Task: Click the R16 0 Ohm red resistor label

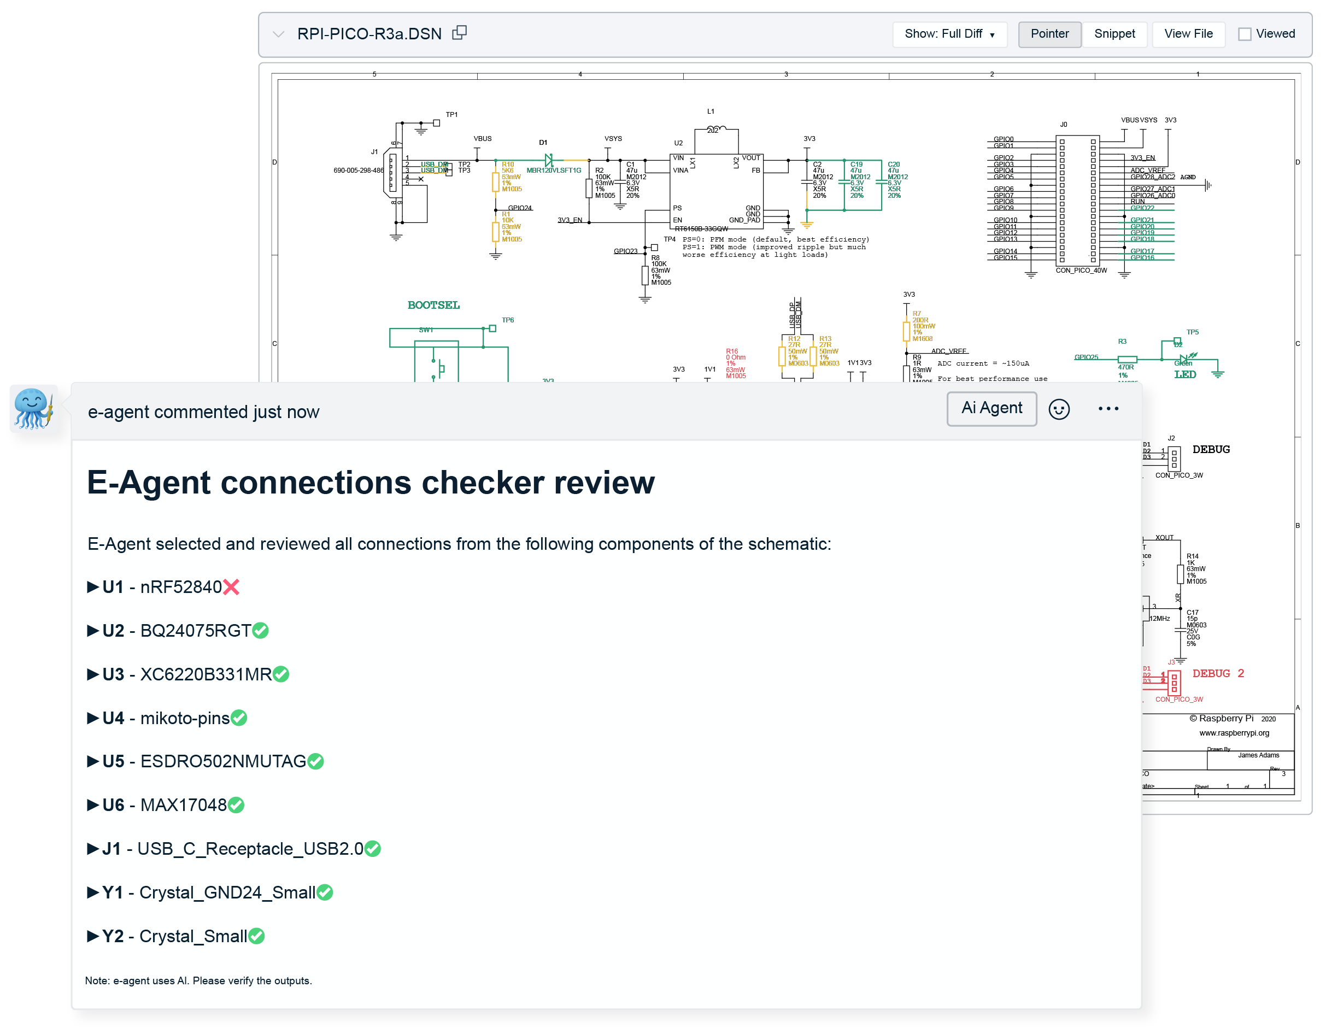Action: pos(735,363)
